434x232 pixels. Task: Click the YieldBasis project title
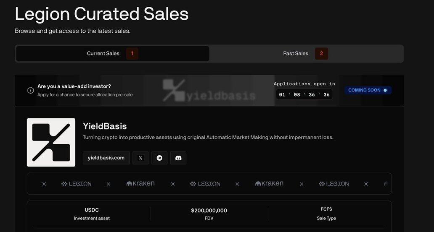105,126
